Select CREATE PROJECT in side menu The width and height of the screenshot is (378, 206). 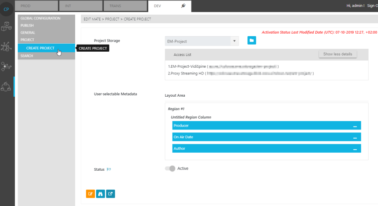click(x=46, y=48)
